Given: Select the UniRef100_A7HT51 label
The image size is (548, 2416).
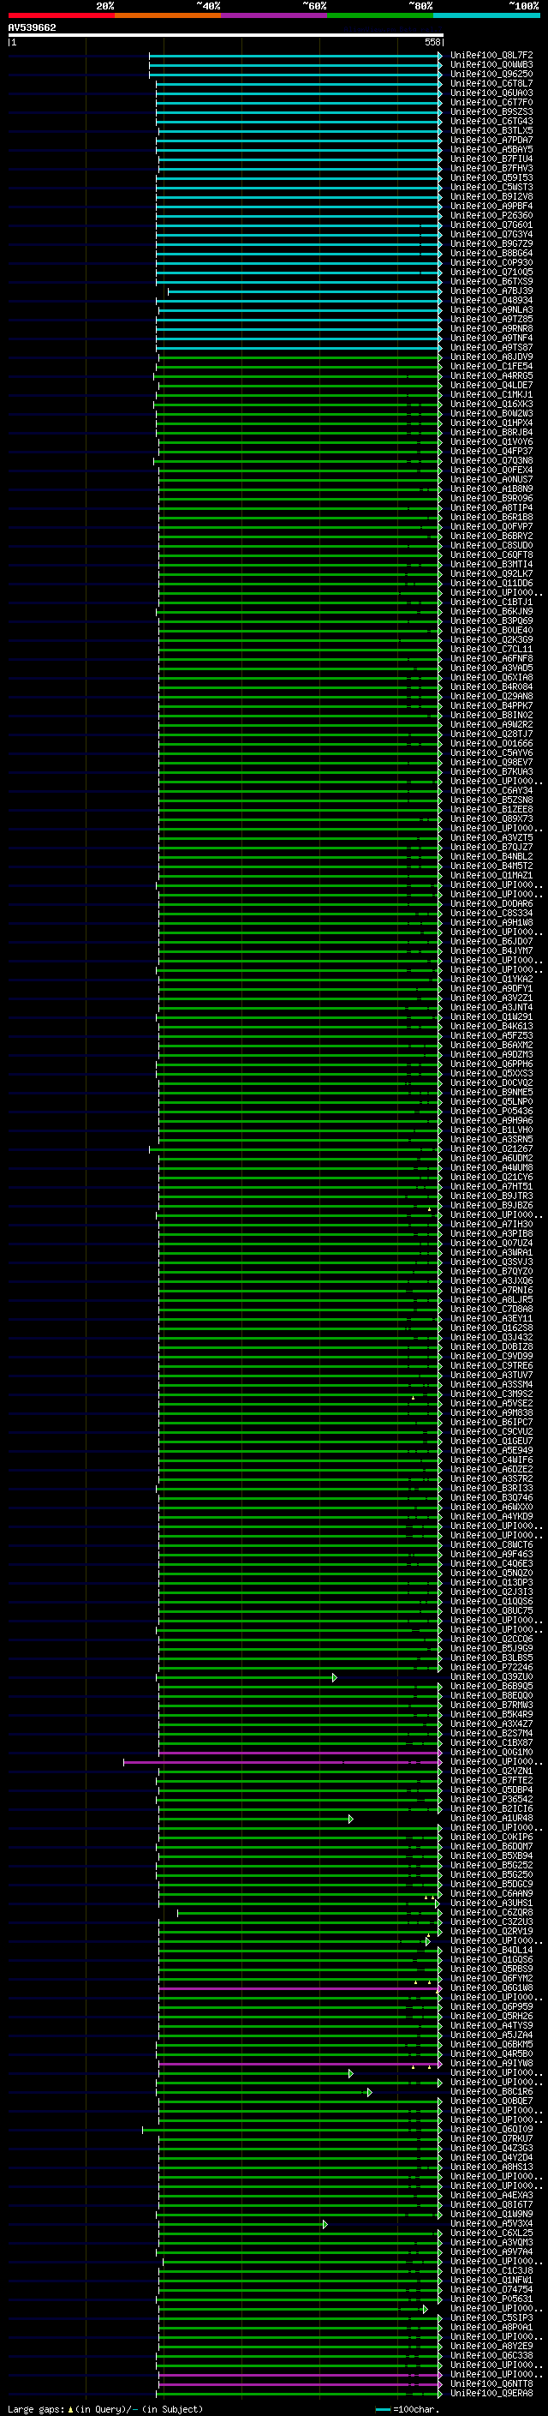Looking at the screenshot, I should (491, 1186).
